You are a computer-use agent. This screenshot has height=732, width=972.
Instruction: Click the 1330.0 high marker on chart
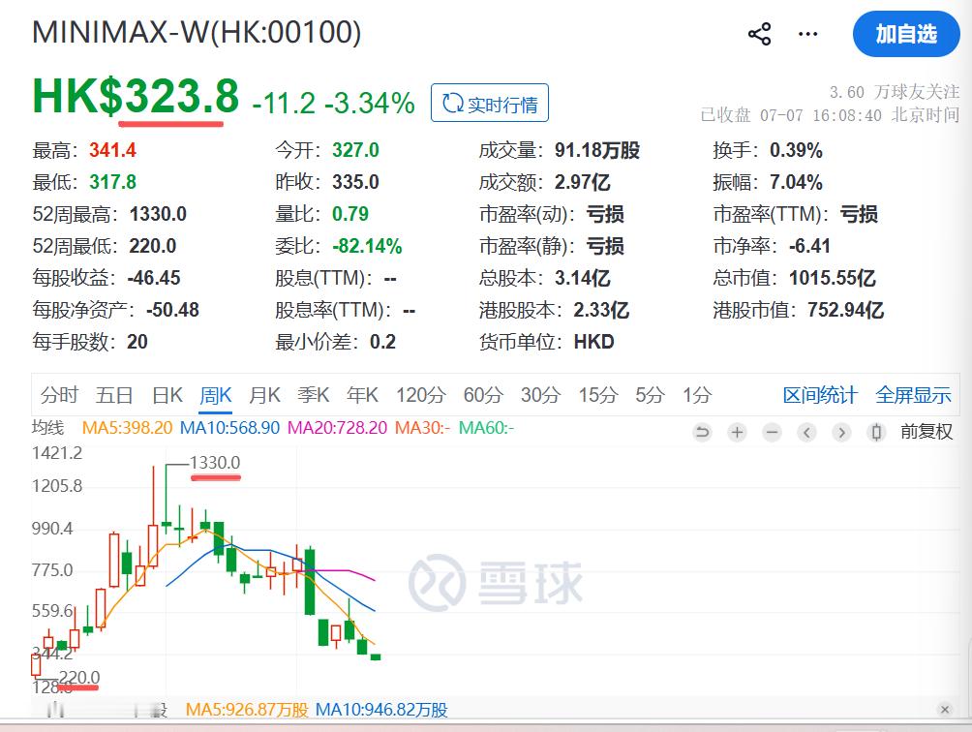click(x=215, y=463)
